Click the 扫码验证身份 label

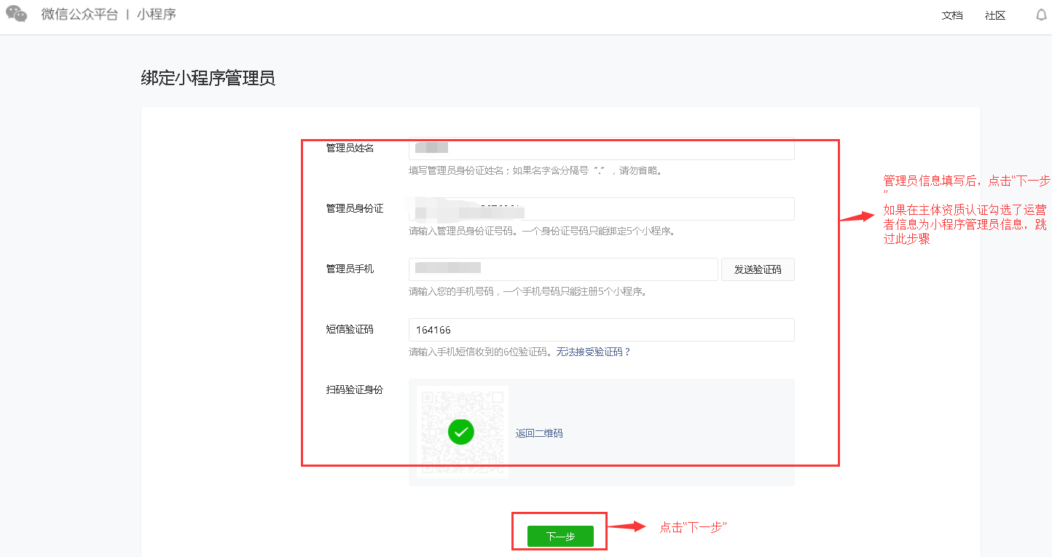click(x=354, y=390)
